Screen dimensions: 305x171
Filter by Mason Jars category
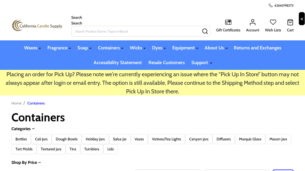click(x=278, y=139)
